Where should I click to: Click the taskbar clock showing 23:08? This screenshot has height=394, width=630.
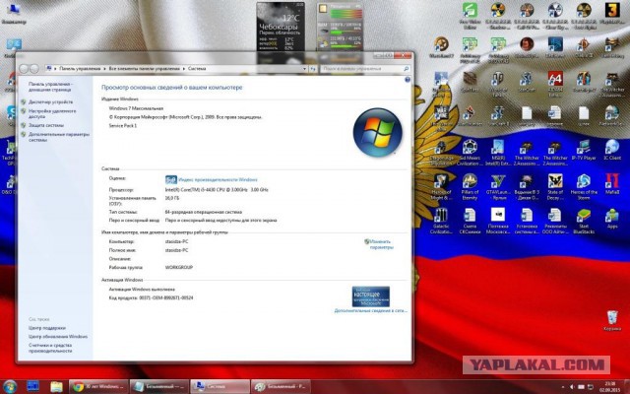[609, 387]
